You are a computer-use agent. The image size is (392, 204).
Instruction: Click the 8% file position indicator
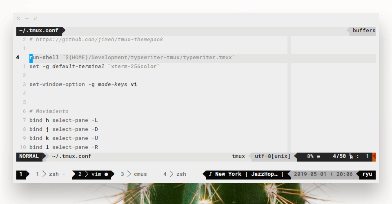pyautogui.click(x=310, y=156)
